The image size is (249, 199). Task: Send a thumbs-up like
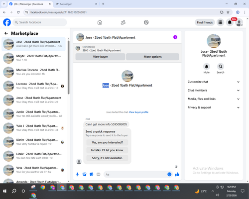[x=177, y=174]
